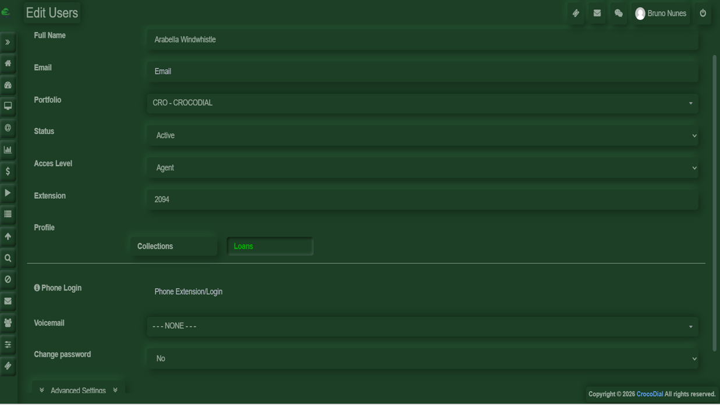Image resolution: width=720 pixels, height=405 pixels.
Task: Open the dashboard gauge icon in sidebar
Action: pyautogui.click(x=8, y=85)
